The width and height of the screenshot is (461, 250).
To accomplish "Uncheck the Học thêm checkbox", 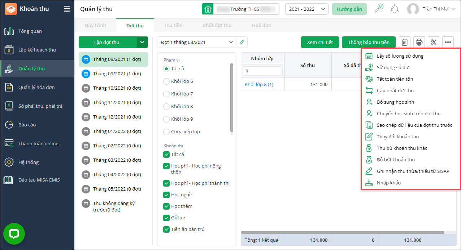I will [x=166, y=206].
